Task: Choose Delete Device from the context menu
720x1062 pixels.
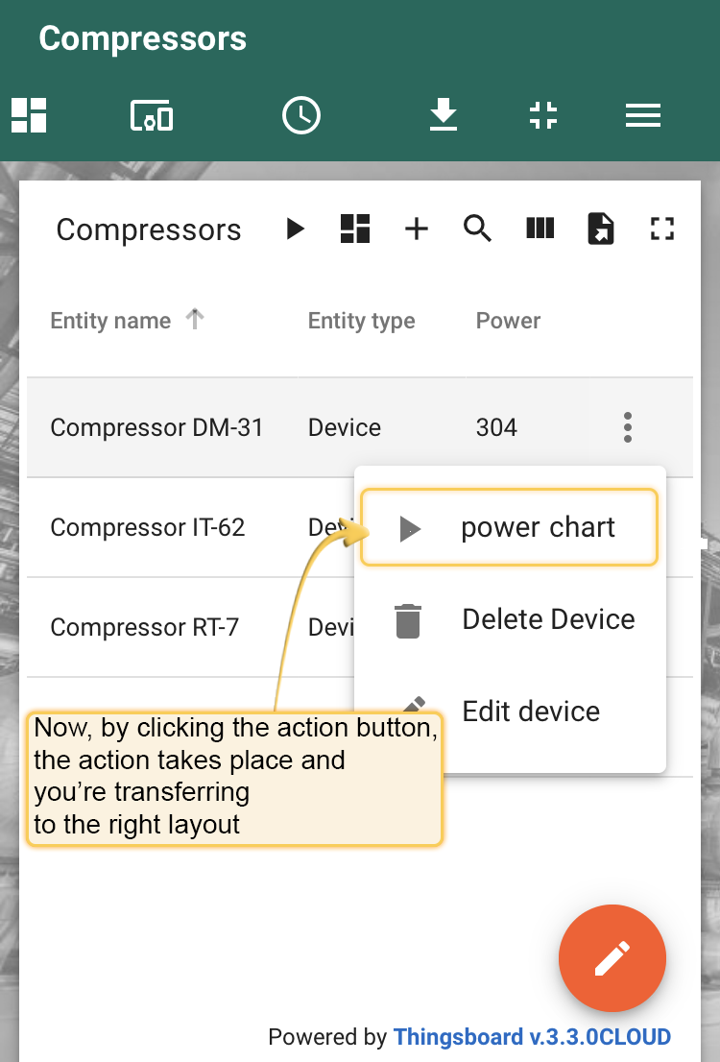Action: click(x=510, y=619)
